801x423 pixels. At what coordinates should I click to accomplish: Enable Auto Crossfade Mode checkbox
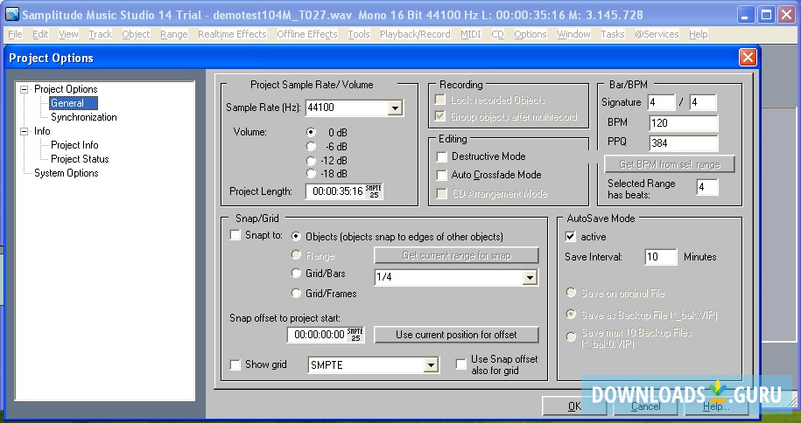[442, 175]
